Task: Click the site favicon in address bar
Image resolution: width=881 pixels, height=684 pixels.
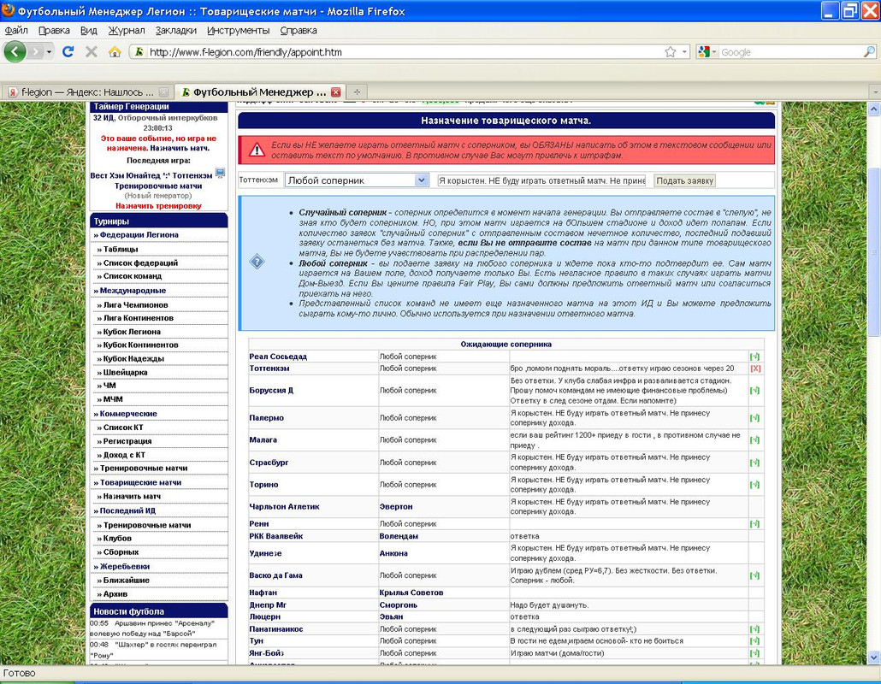Action: (139, 51)
